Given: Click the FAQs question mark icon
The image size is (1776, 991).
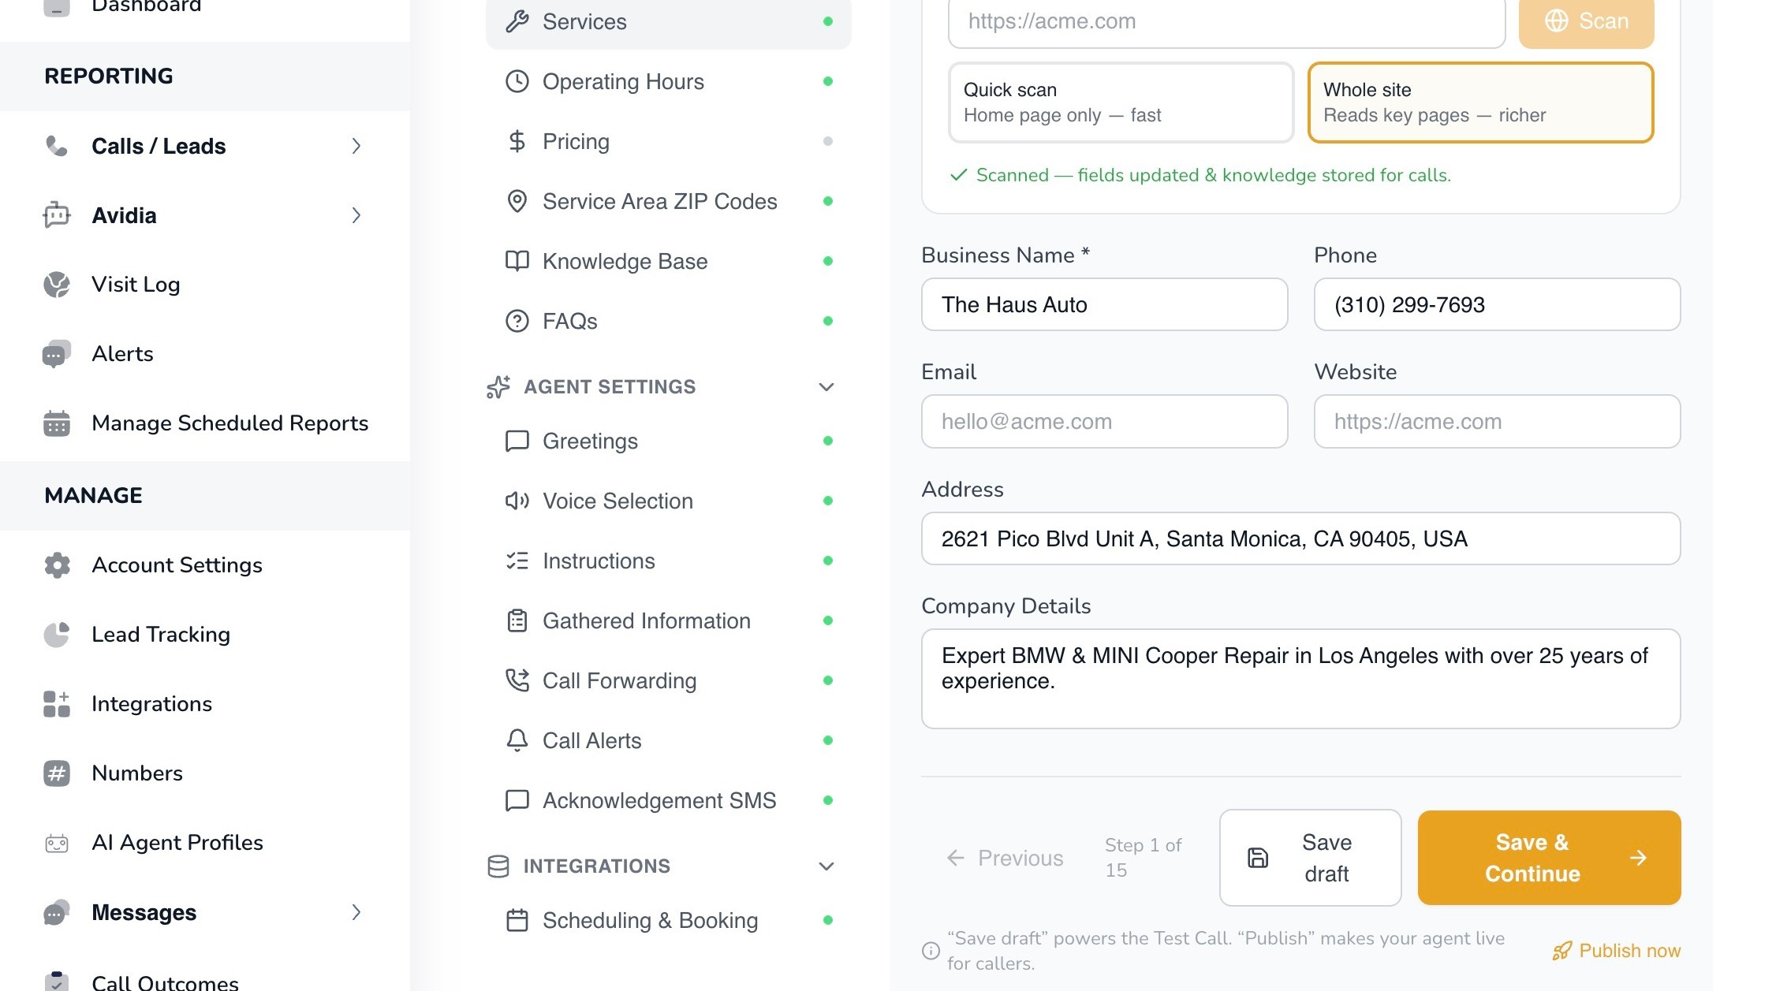Looking at the screenshot, I should [x=517, y=321].
